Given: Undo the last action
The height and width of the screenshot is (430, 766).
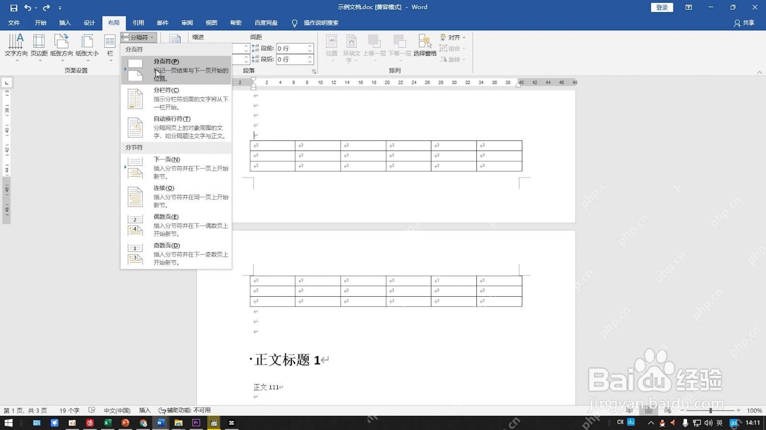Looking at the screenshot, I should click(28, 8).
